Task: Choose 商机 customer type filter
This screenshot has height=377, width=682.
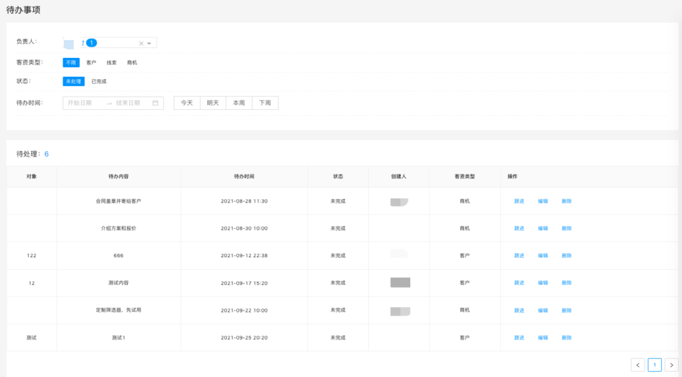Action: coord(132,63)
